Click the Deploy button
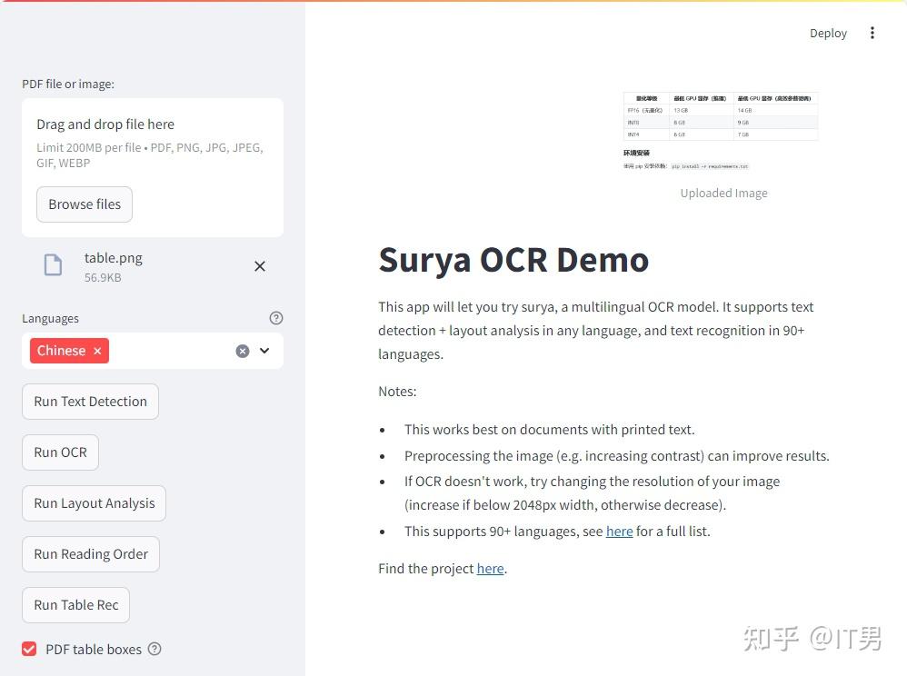The height and width of the screenshot is (676, 907). click(828, 33)
